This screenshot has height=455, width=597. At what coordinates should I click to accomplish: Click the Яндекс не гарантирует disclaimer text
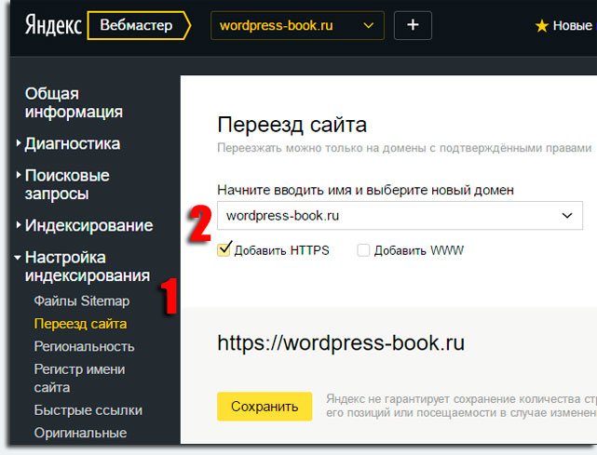(461, 406)
